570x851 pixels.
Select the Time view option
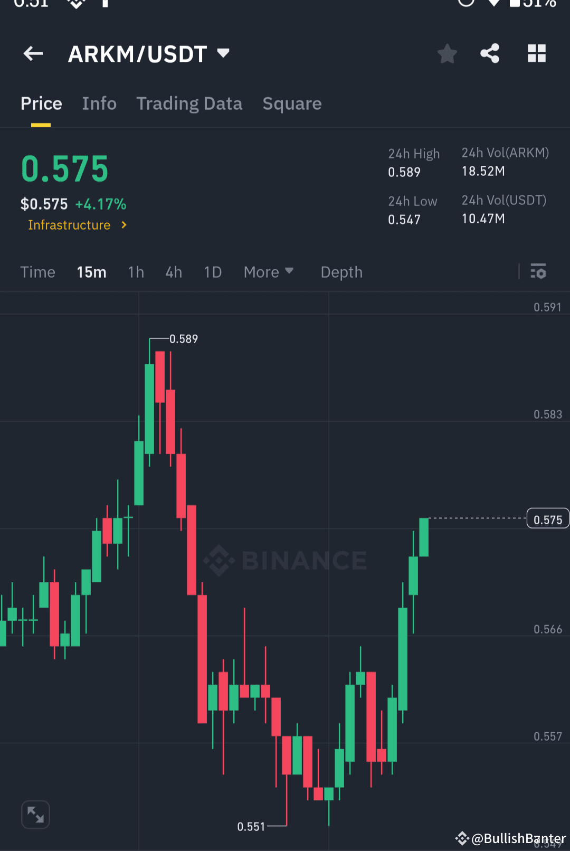tap(37, 272)
